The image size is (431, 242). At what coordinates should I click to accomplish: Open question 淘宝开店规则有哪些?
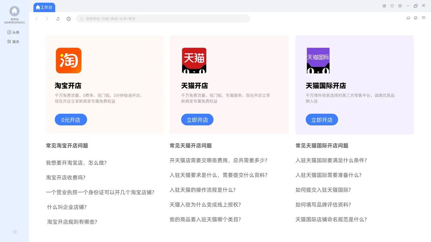72,222
